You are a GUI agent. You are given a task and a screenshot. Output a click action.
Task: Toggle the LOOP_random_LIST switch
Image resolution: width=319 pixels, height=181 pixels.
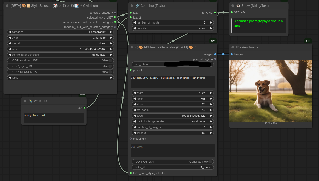pos(111,60)
